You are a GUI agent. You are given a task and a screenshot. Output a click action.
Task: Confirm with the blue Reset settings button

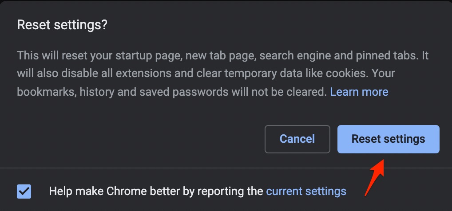tap(388, 139)
